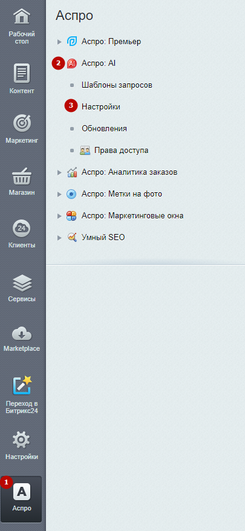Open Права доступа item
This screenshot has width=245, height=531.
122,151
